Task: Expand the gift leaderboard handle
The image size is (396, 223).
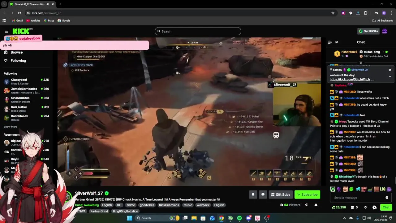Action: (361, 62)
